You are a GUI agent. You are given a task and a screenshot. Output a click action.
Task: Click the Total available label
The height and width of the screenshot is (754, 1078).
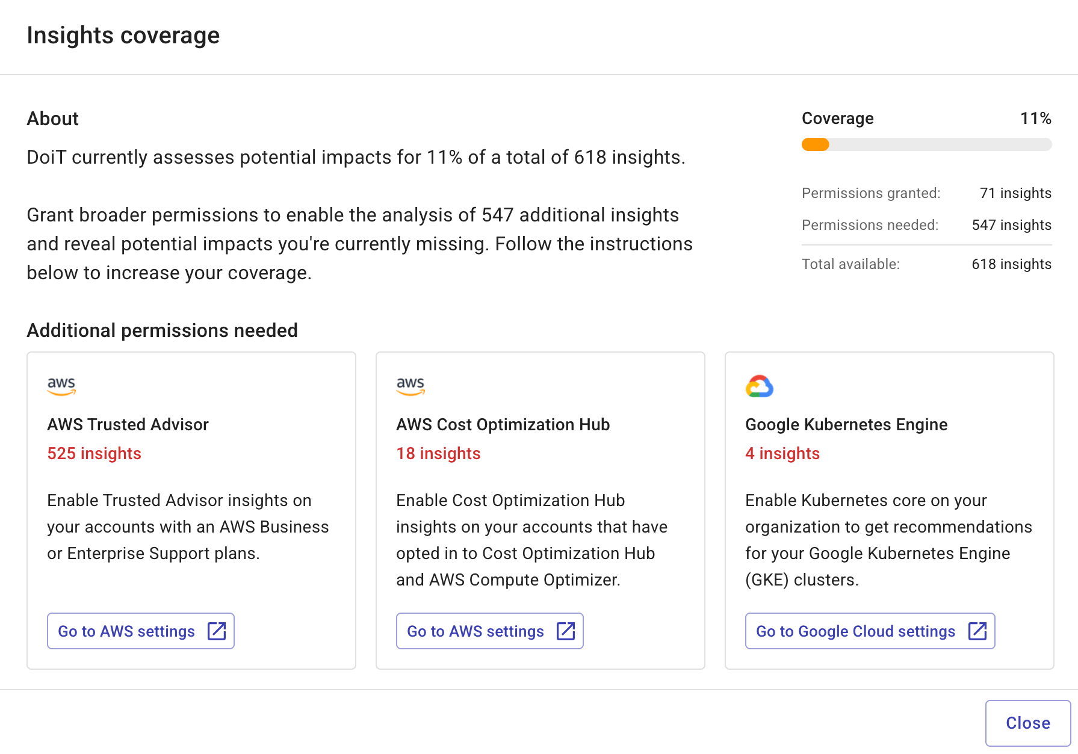coord(850,264)
